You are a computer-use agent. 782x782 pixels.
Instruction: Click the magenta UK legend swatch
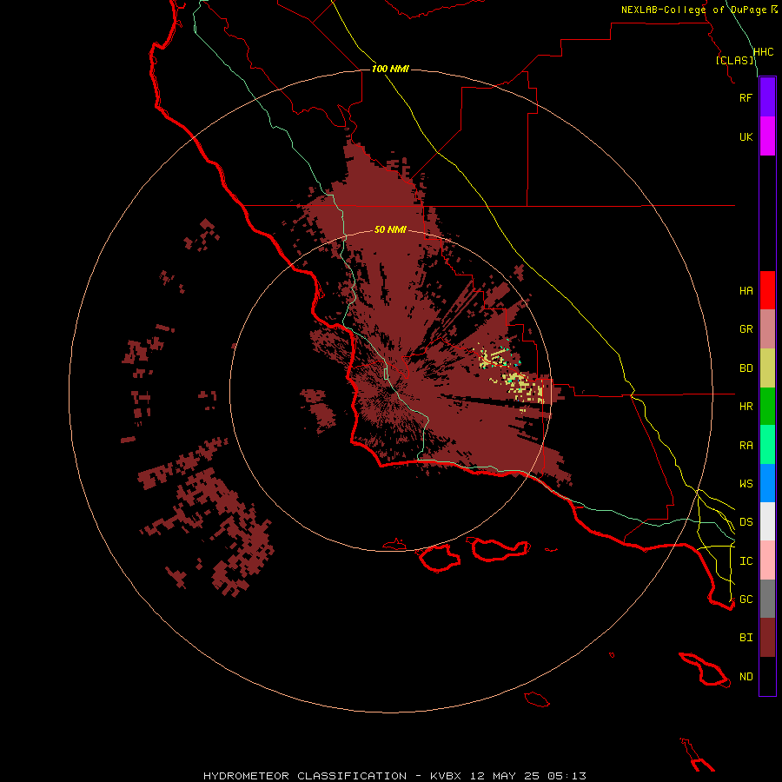pos(767,136)
